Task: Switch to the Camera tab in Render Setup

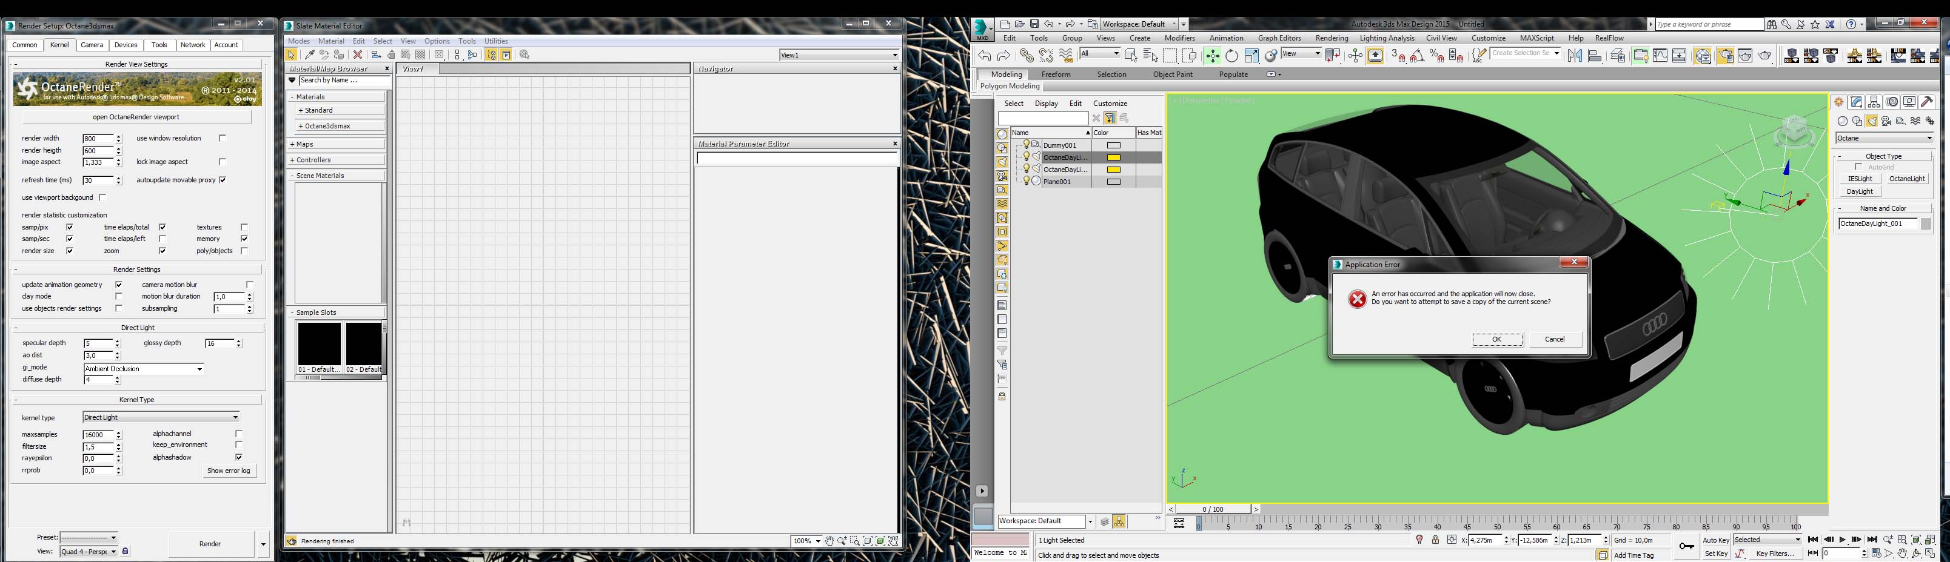Action: [x=92, y=45]
